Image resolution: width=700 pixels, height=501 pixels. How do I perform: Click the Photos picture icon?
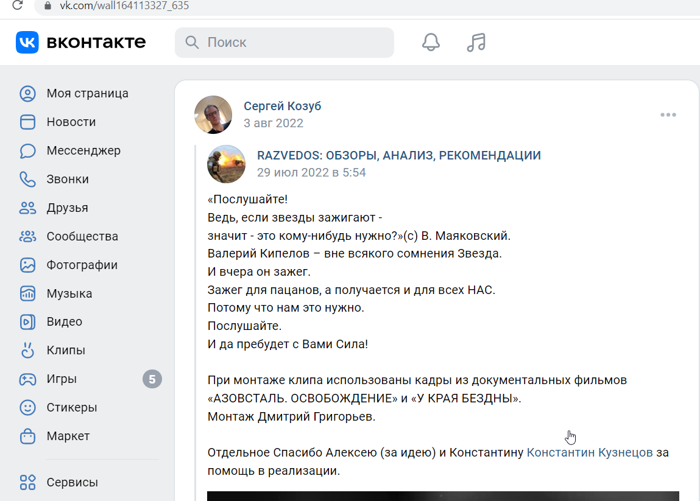(27, 265)
